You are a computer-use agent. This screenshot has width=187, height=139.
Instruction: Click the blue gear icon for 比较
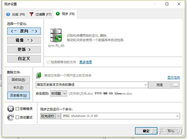8,14
